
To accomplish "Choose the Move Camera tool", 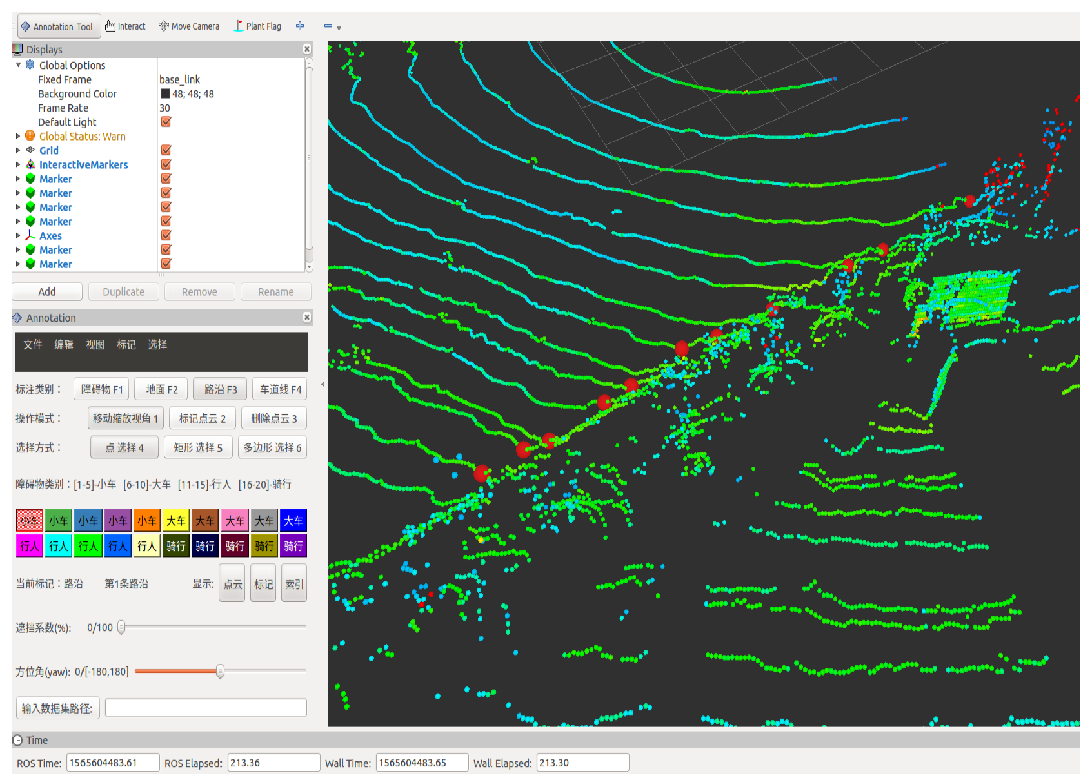I will pos(189,26).
